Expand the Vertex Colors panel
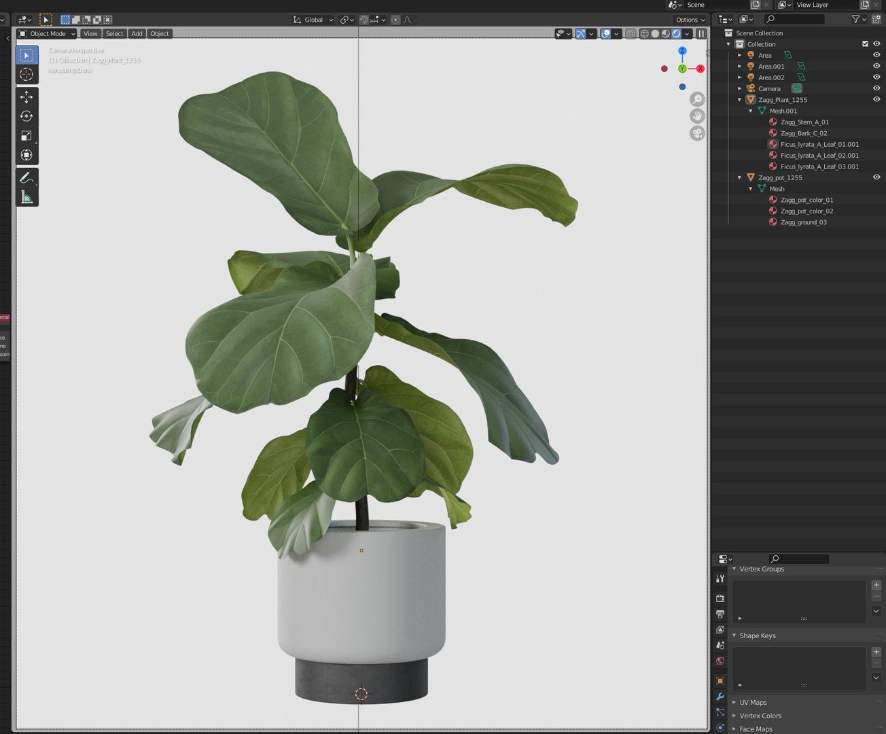The image size is (886, 734). (734, 716)
